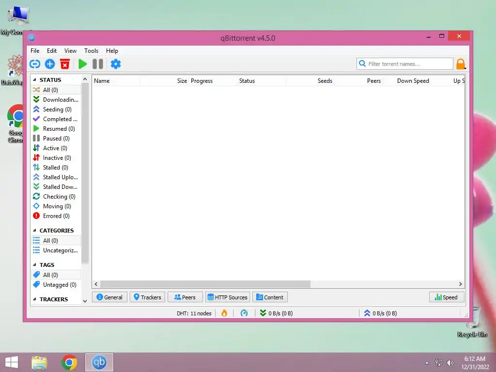Viewport: 496px width, 372px height.
Task: Click the gray Pause toolbar icon
Action: tap(98, 64)
